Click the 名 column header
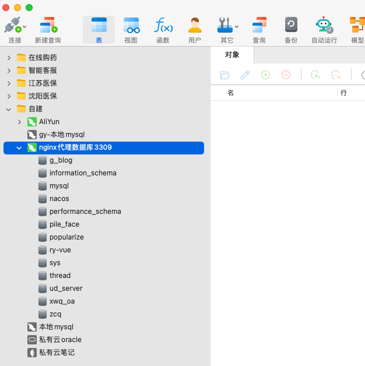Screen dimensions: 365x366 pyautogui.click(x=231, y=93)
